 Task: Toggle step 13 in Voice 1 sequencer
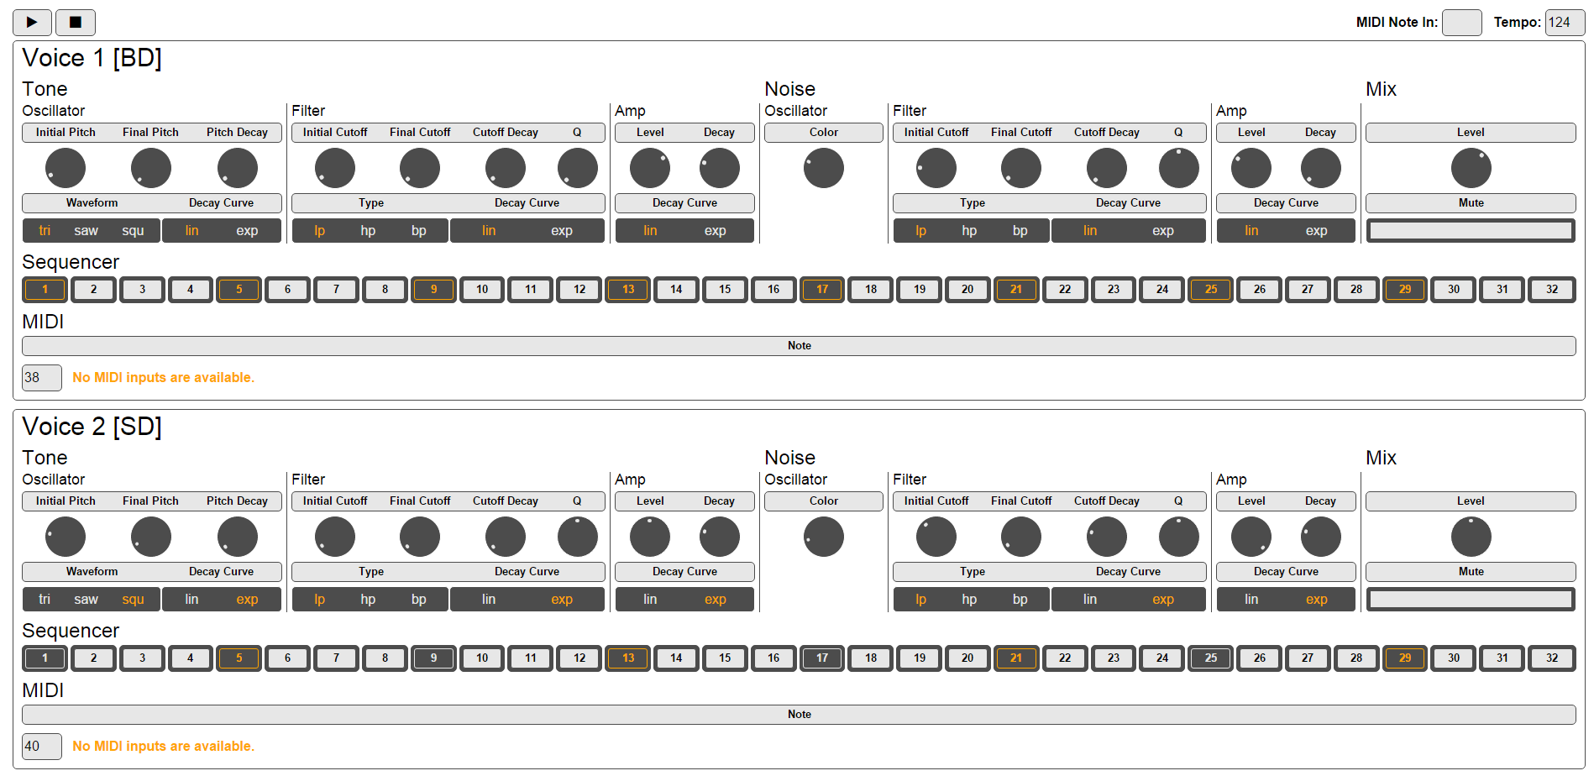pos(627,289)
